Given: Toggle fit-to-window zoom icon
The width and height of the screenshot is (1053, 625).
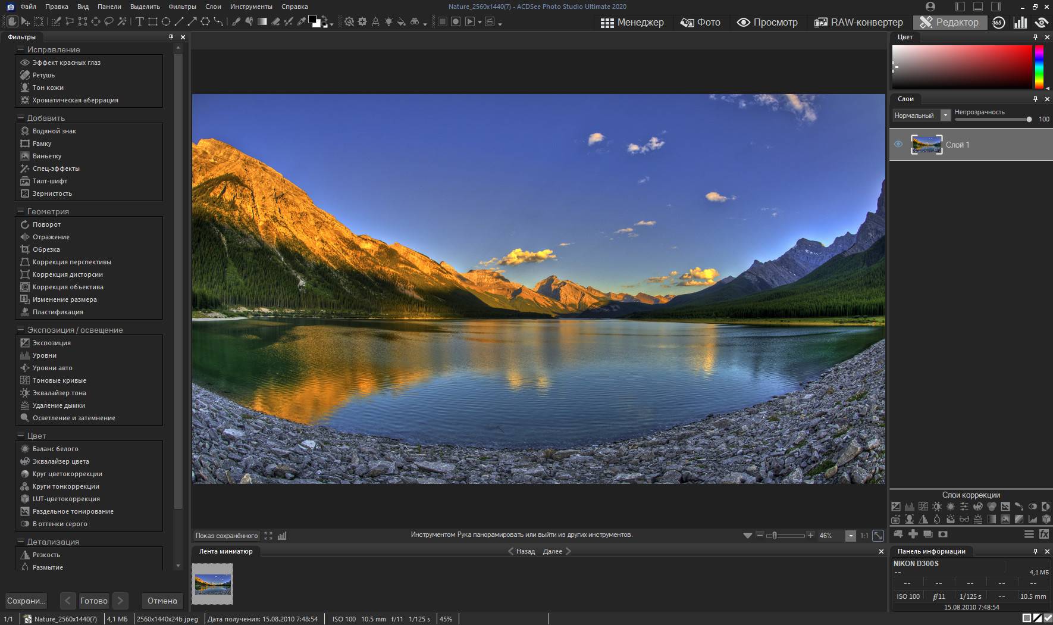Looking at the screenshot, I should pos(878,536).
